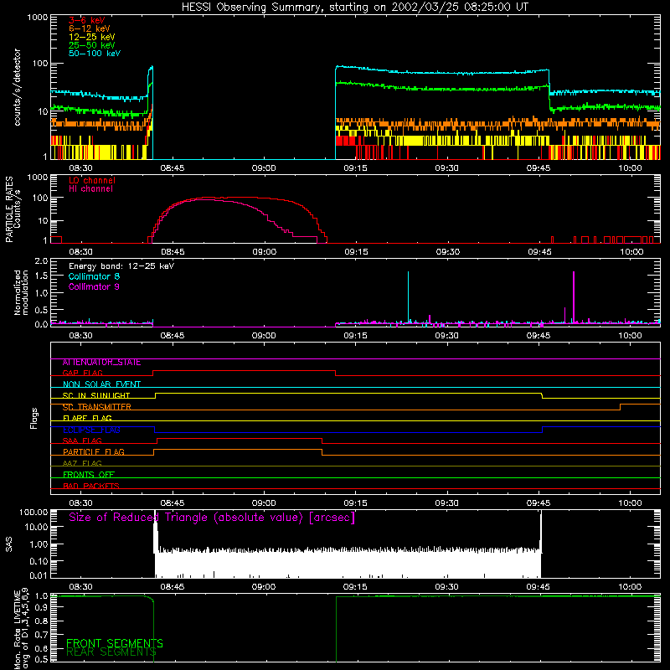The width and height of the screenshot is (670, 670).
Task: Click the yellow 12-25 keV legend label
Action: [x=92, y=37]
